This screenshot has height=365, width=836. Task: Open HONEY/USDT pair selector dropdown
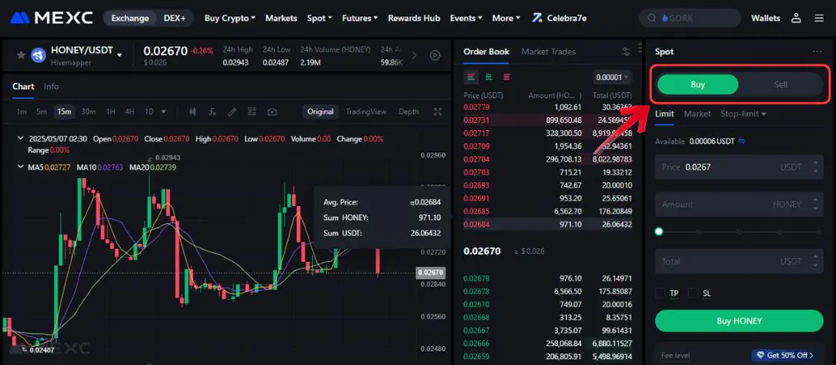pyautogui.click(x=120, y=55)
